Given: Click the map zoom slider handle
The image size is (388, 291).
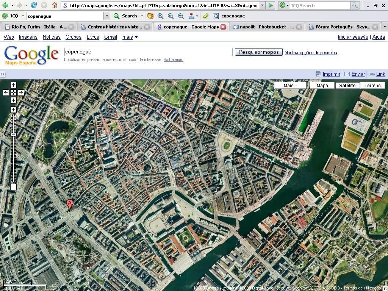Looking at the screenshot, I should [13, 135].
